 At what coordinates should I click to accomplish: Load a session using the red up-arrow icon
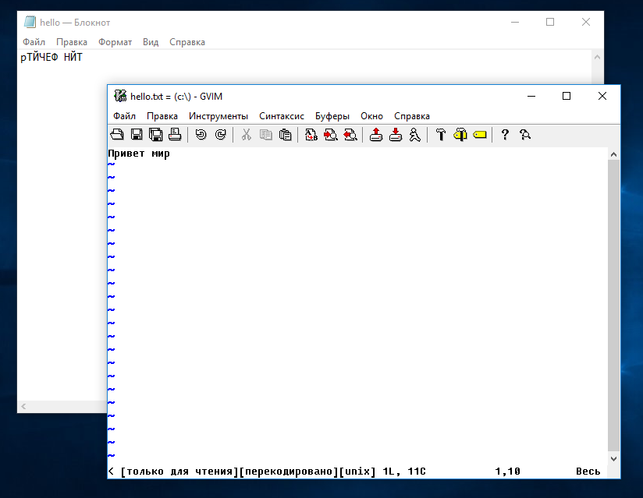[x=376, y=134]
